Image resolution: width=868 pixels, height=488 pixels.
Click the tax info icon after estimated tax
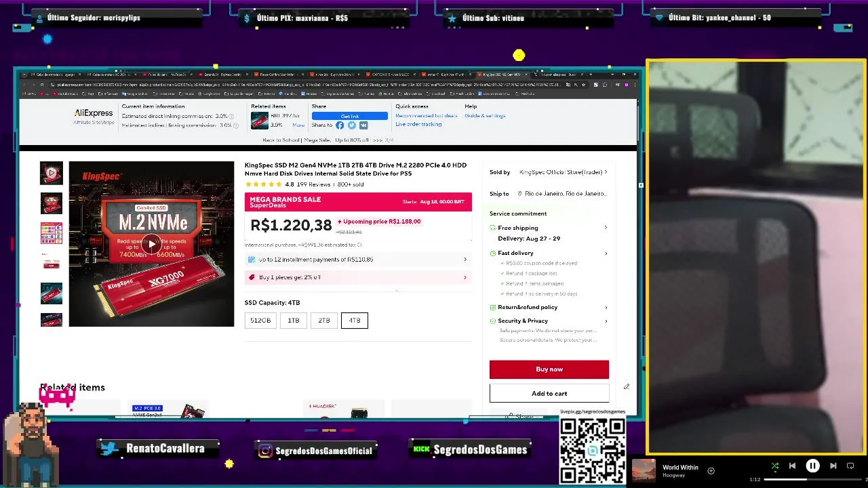(x=359, y=245)
